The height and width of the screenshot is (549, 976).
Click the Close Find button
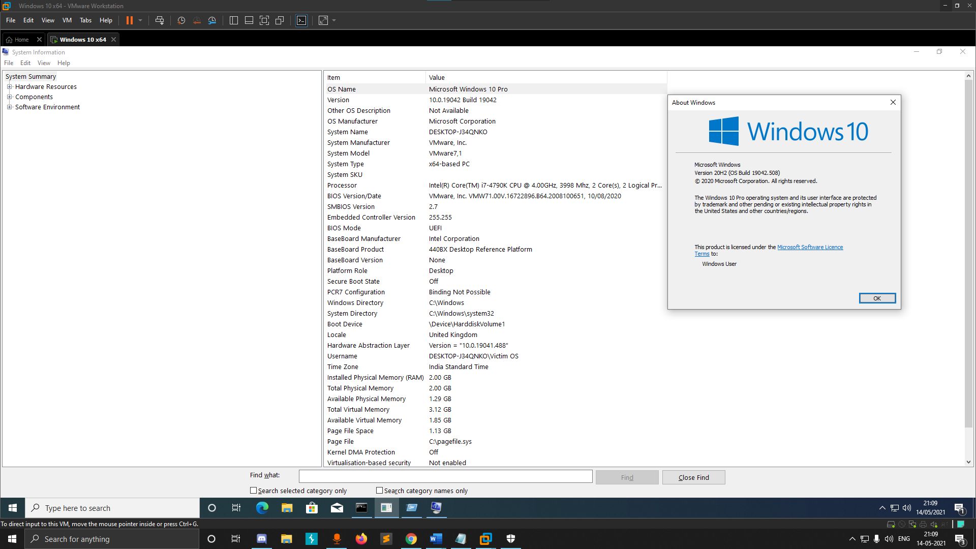(x=693, y=477)
